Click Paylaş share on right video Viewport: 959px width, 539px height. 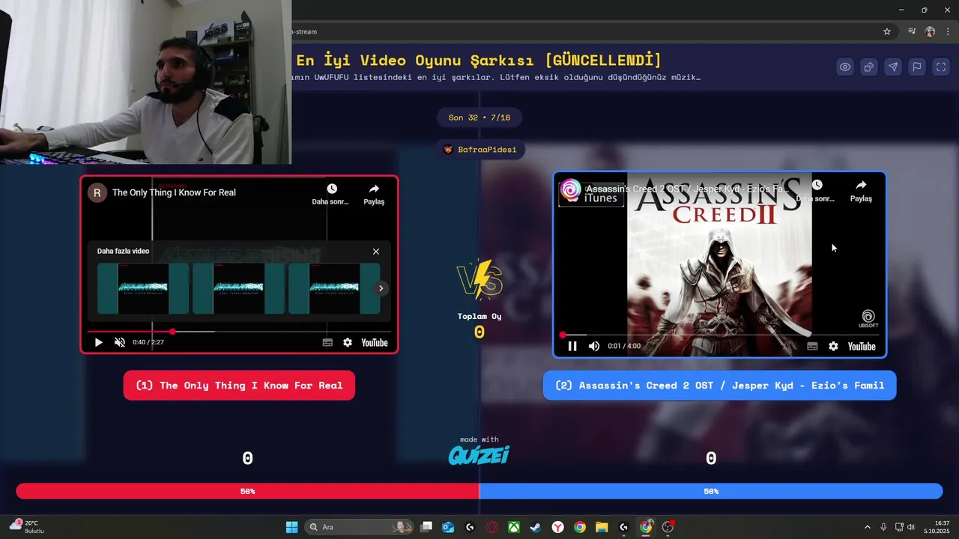[x=861, y=191]
